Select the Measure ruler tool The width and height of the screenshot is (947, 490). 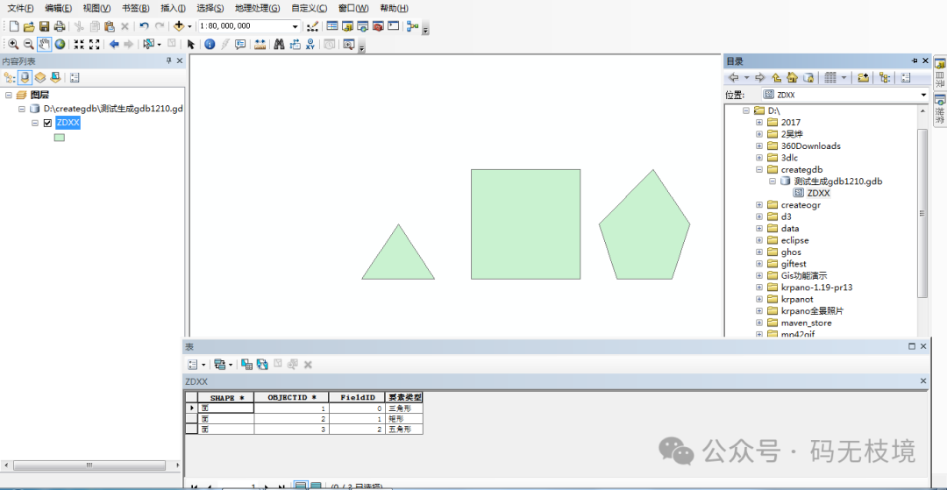pyautogui.click(x=260, y=44)
